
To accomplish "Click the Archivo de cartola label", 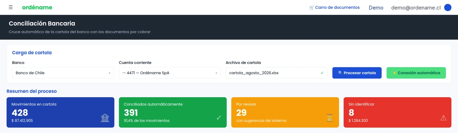I will coord(243,63).
